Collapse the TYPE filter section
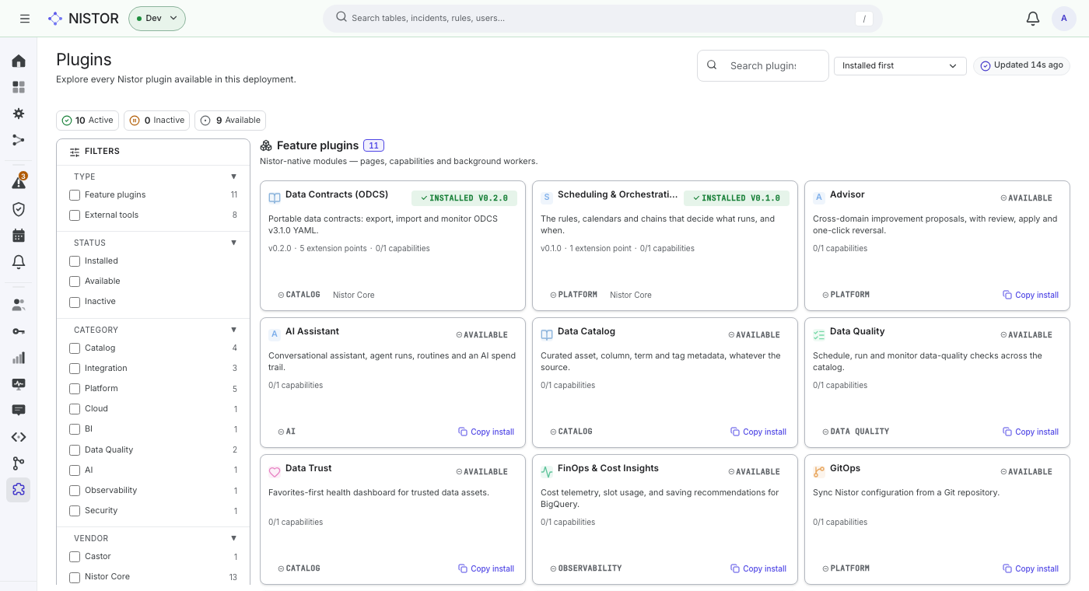 pos(233,177)
